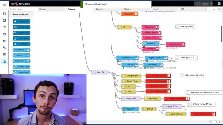Image resolution: width=223 pixels, height=125 pixels.
Task: Trigger the Nightlight node's button
Action: pos(136,14)
